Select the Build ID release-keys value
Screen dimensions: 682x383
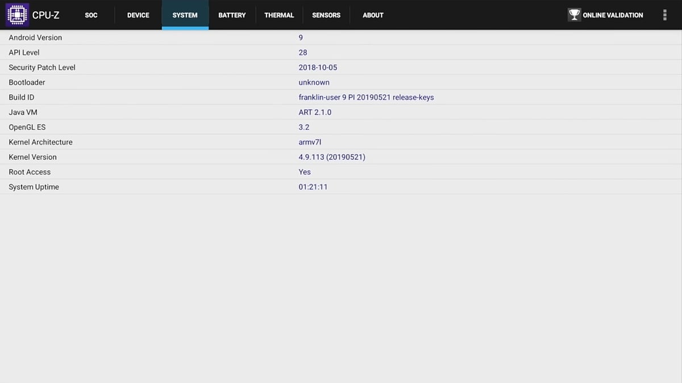[366, 98]
